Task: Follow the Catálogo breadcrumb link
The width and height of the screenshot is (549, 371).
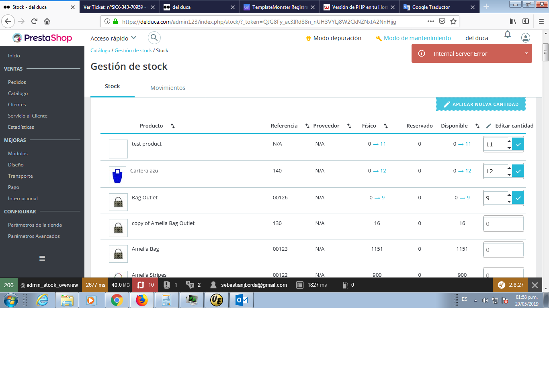Action: tap(100, 51)
